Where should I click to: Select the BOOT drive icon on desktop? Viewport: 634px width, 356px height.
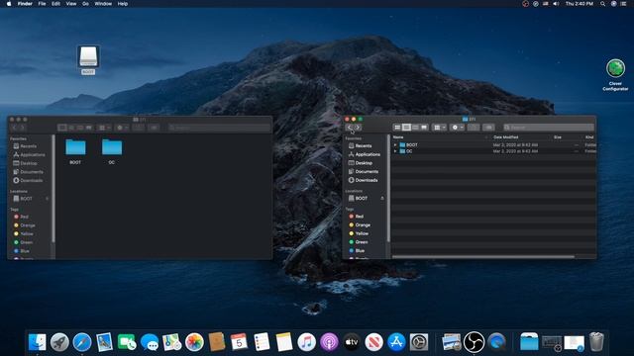[x=88, y=59]
